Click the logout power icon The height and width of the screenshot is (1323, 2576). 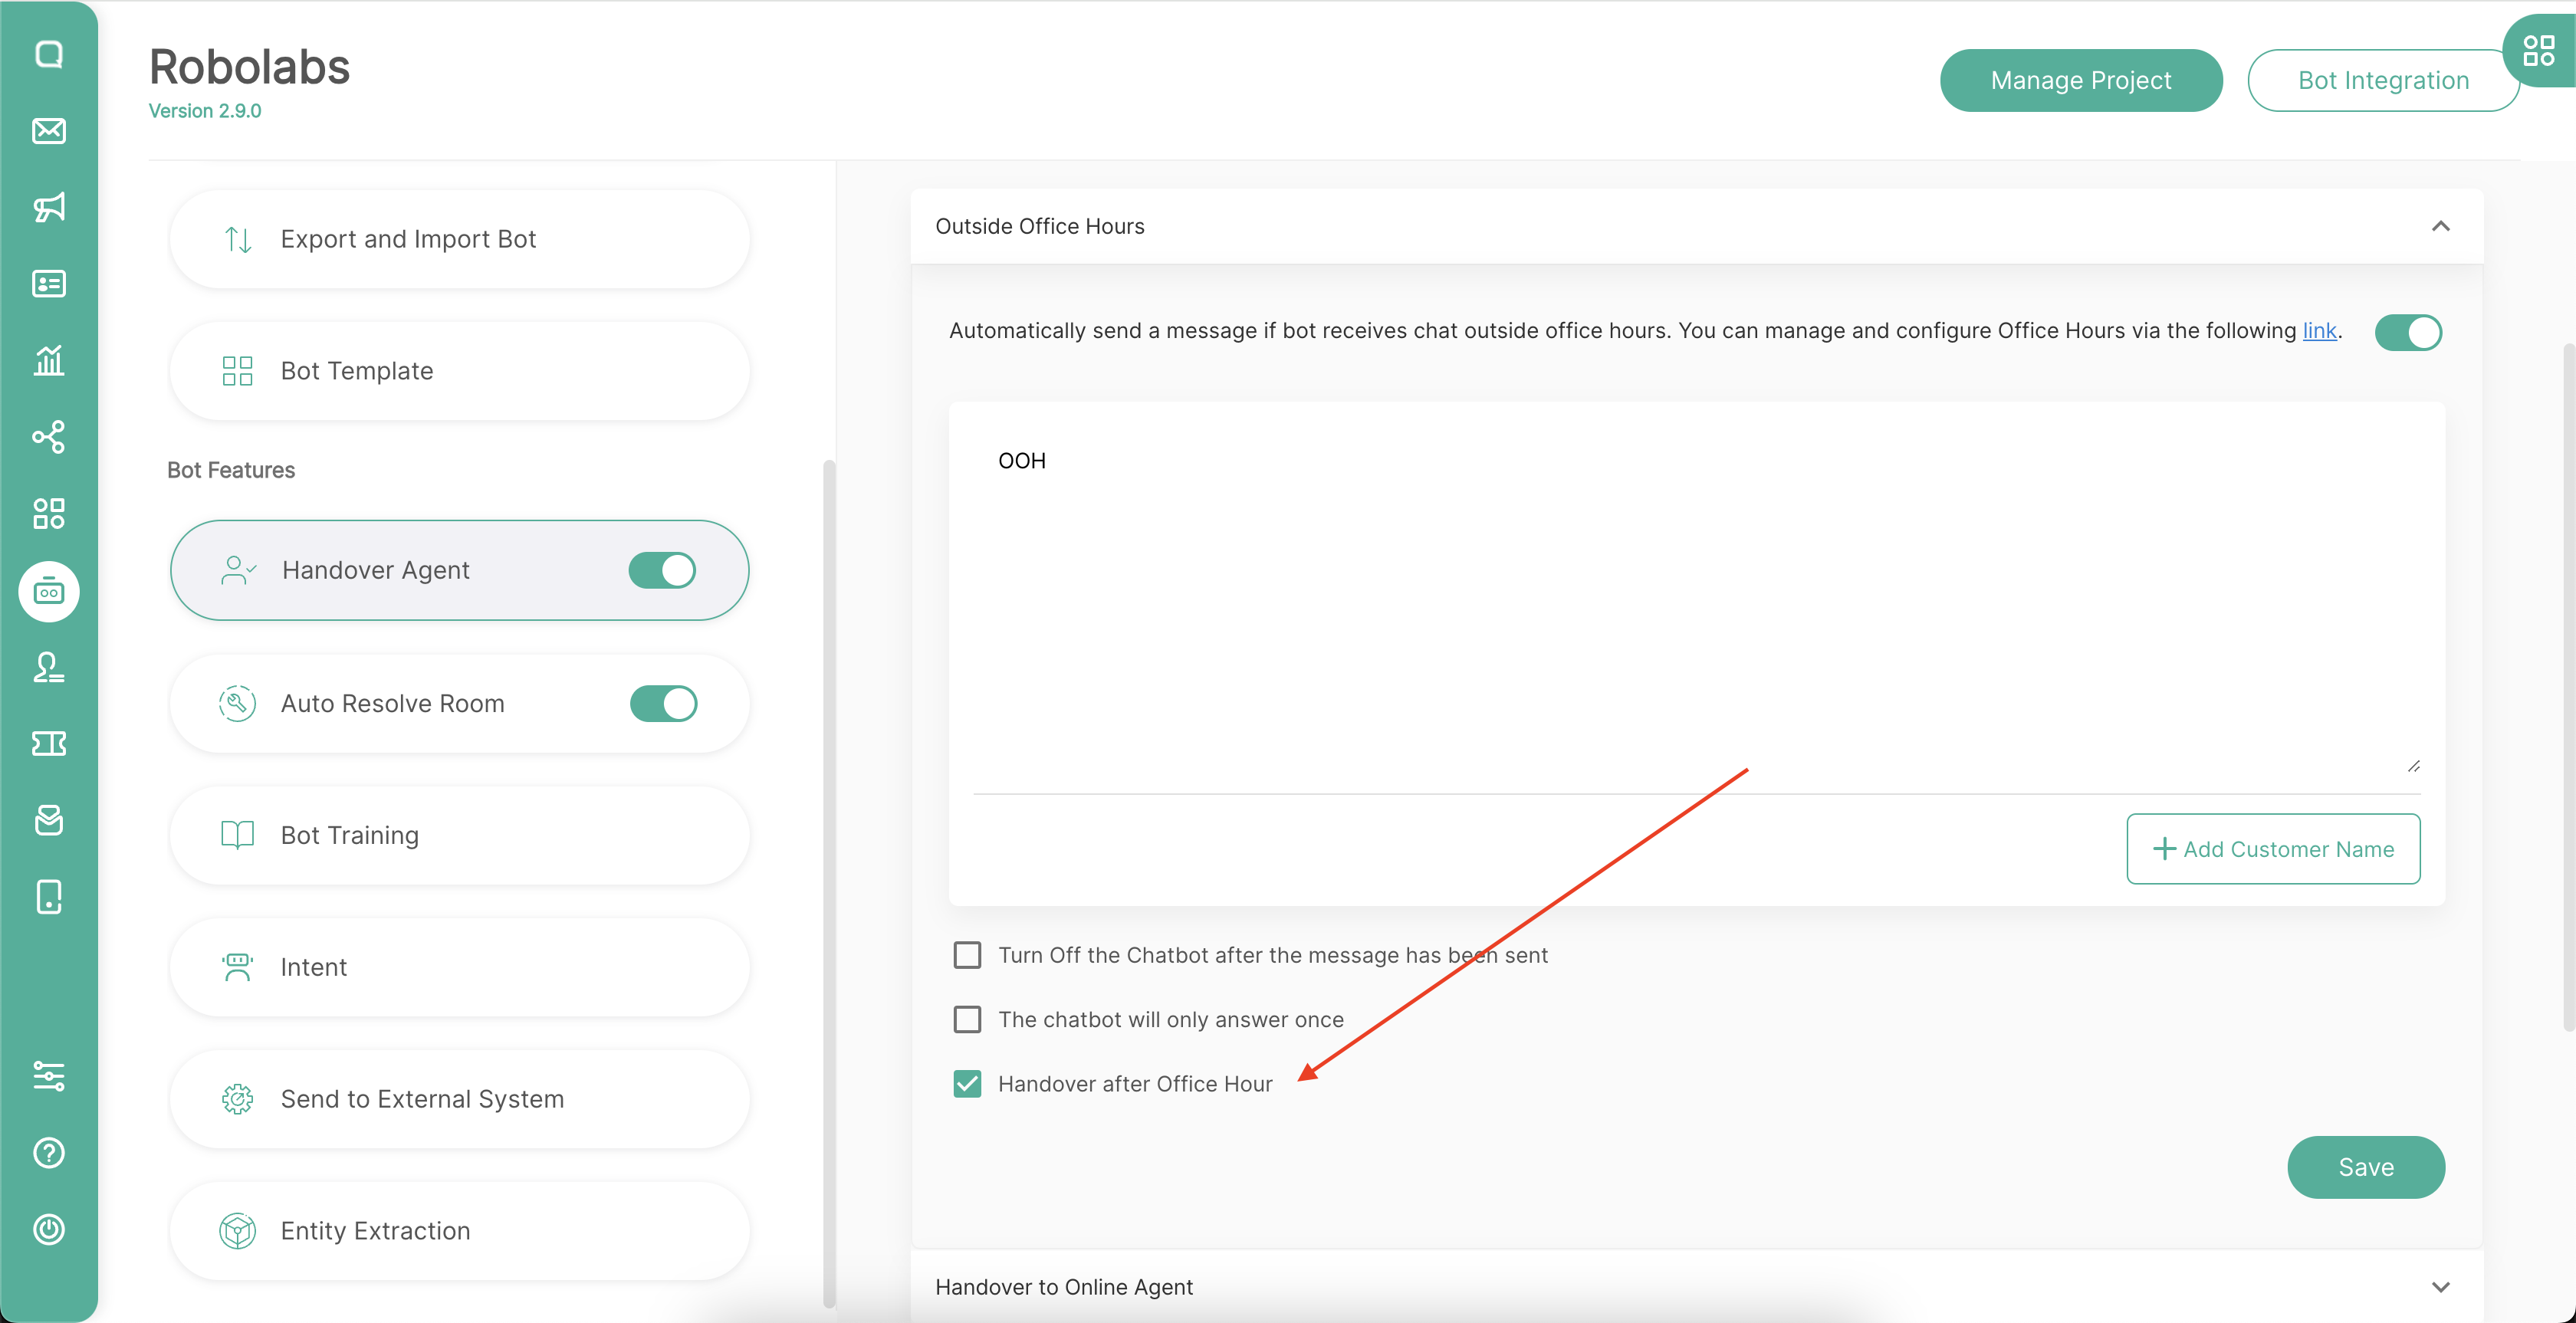coord(48,1229)
